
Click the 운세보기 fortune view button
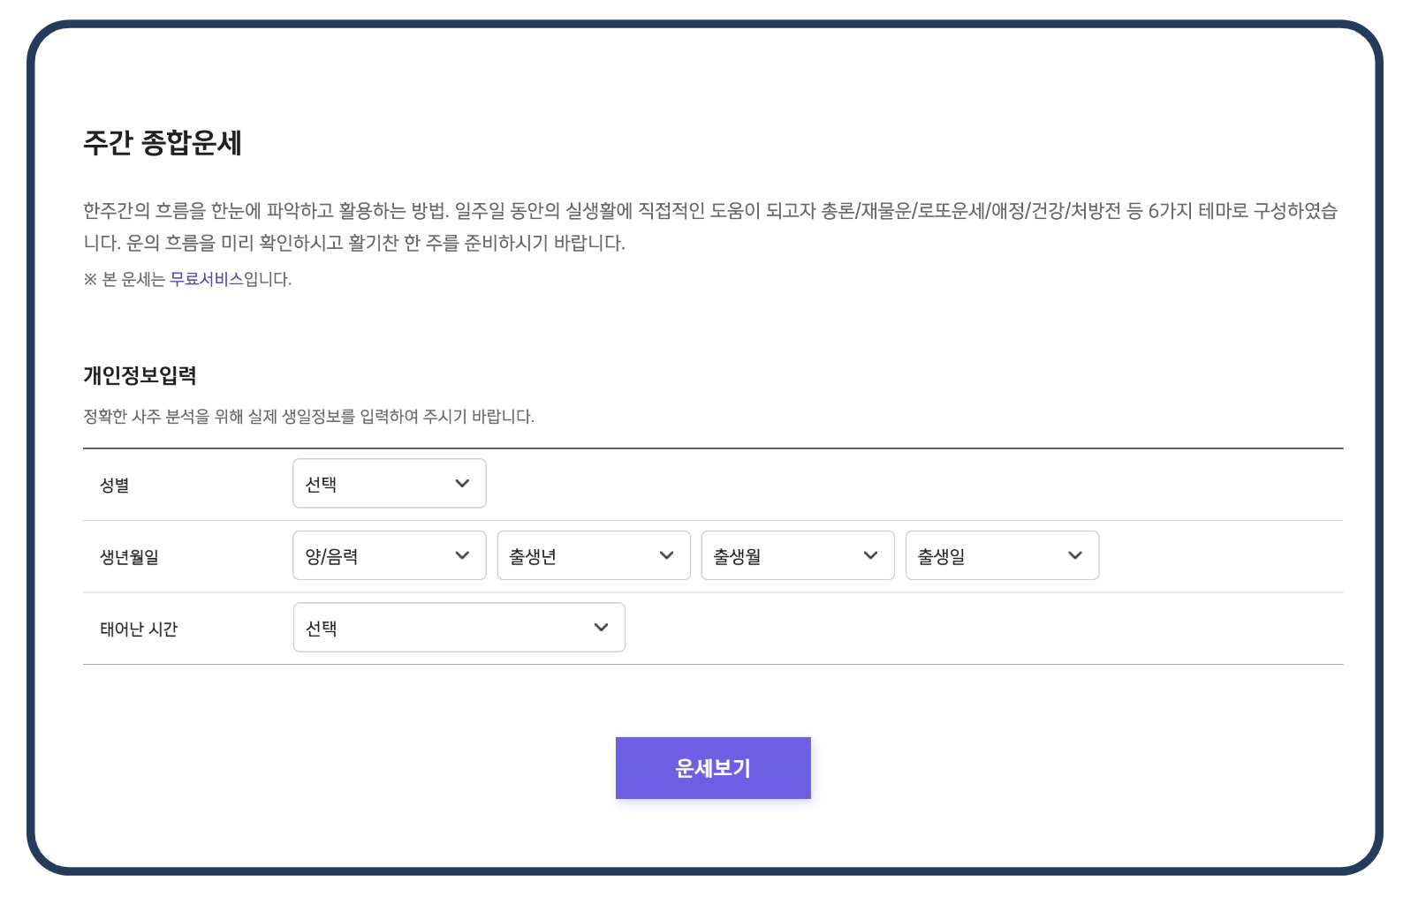(x=713, y=767)
